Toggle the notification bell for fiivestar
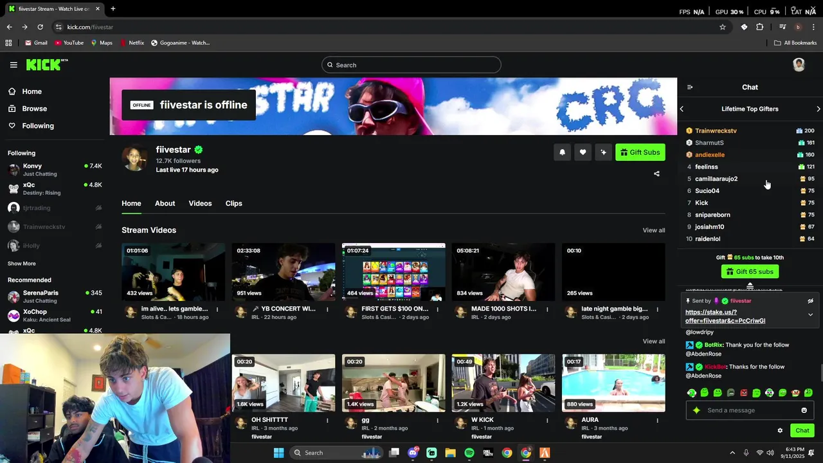This screenshot has width=823, height=463. [x=562, y=152]
